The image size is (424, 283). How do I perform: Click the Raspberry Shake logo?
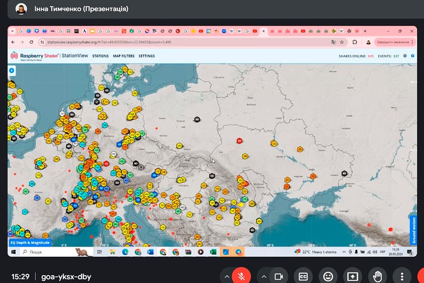[33, 56]
